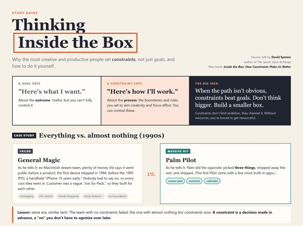The width and height of the screenshot is (303, 226).
Task: Click the 'every feature...' tag
Action: coord(93,196)
